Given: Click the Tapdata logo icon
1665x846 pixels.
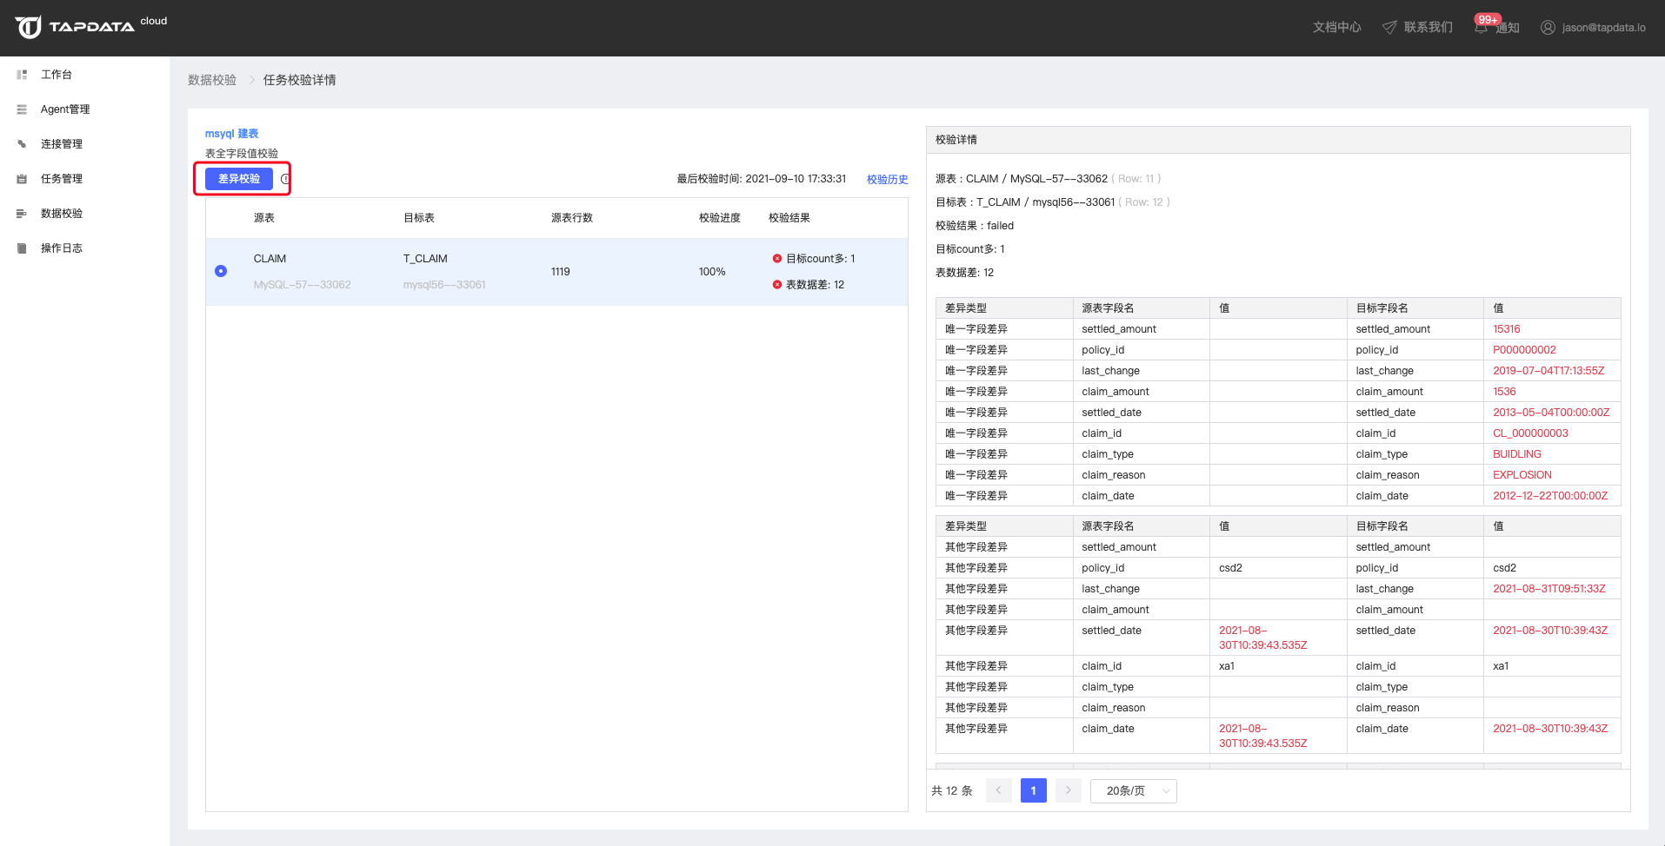Looking at the screenshot, I should pos(28,27).
